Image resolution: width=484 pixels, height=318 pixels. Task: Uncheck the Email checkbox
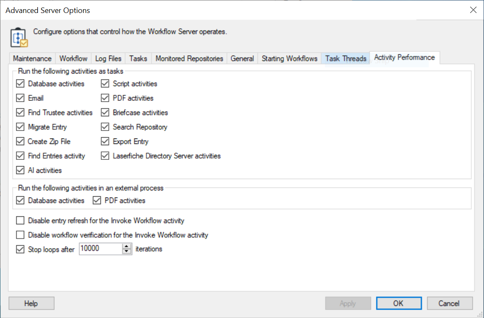pos(20,98)
